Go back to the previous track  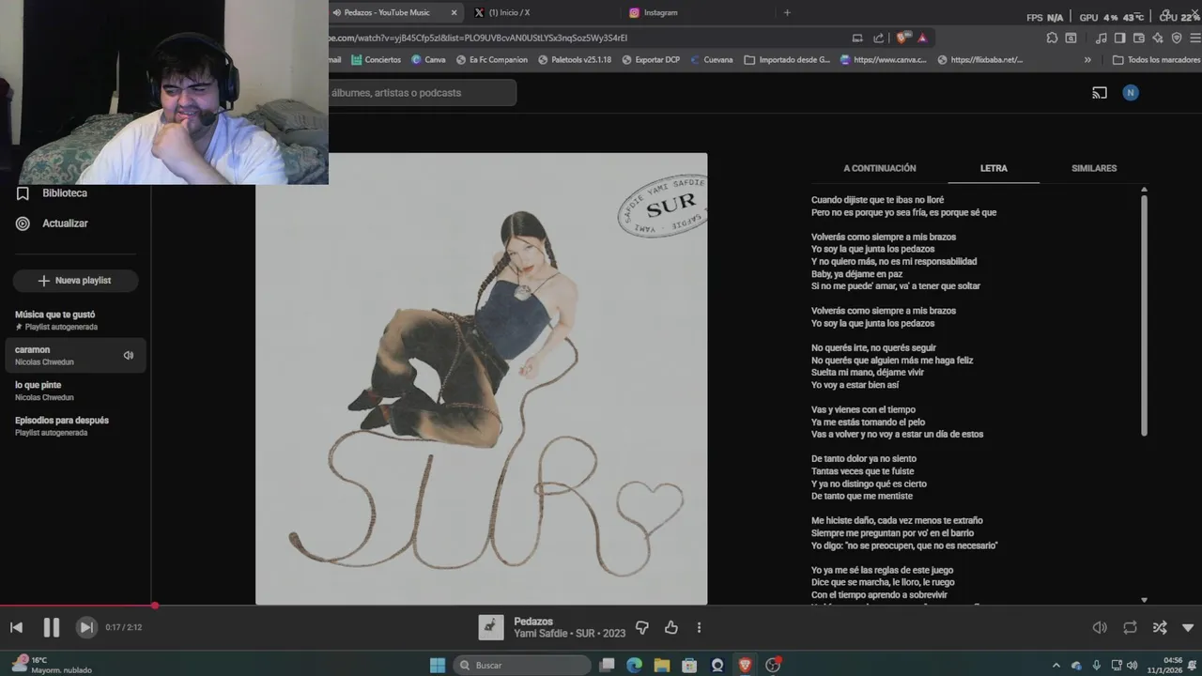(x=16, y=627)
